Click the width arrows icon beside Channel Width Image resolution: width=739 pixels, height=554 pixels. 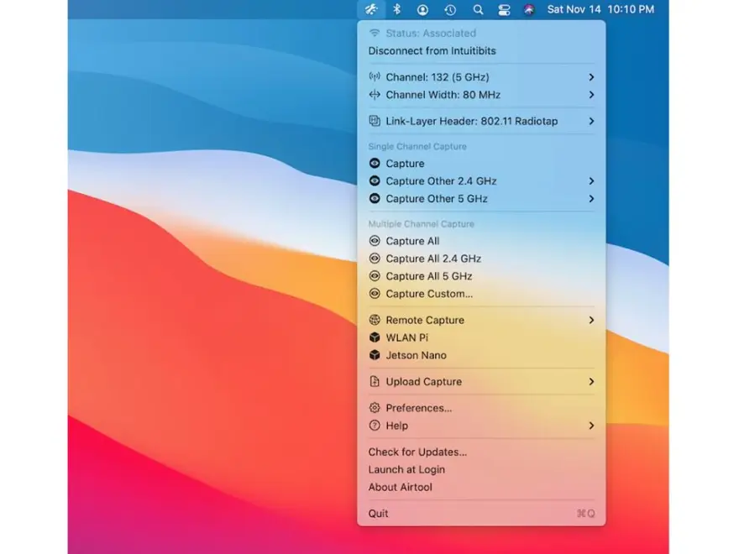tap(375, 95)
